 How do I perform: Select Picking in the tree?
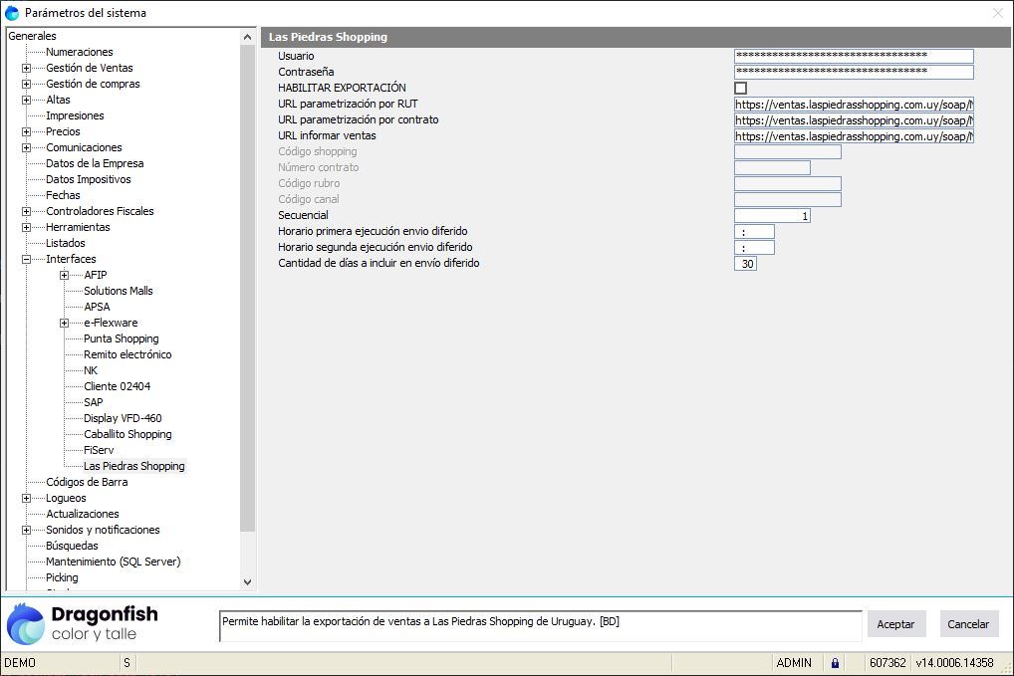[62, 577]
